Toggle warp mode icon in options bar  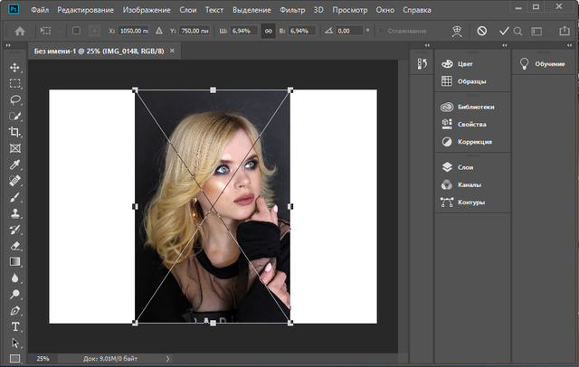point(457,30)
